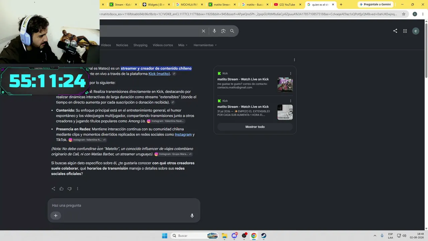This screenshot has width=428, height=241.
Task: Open the first 'matito Stream - Watch Live on Kick' result
Action: point(243,79)
